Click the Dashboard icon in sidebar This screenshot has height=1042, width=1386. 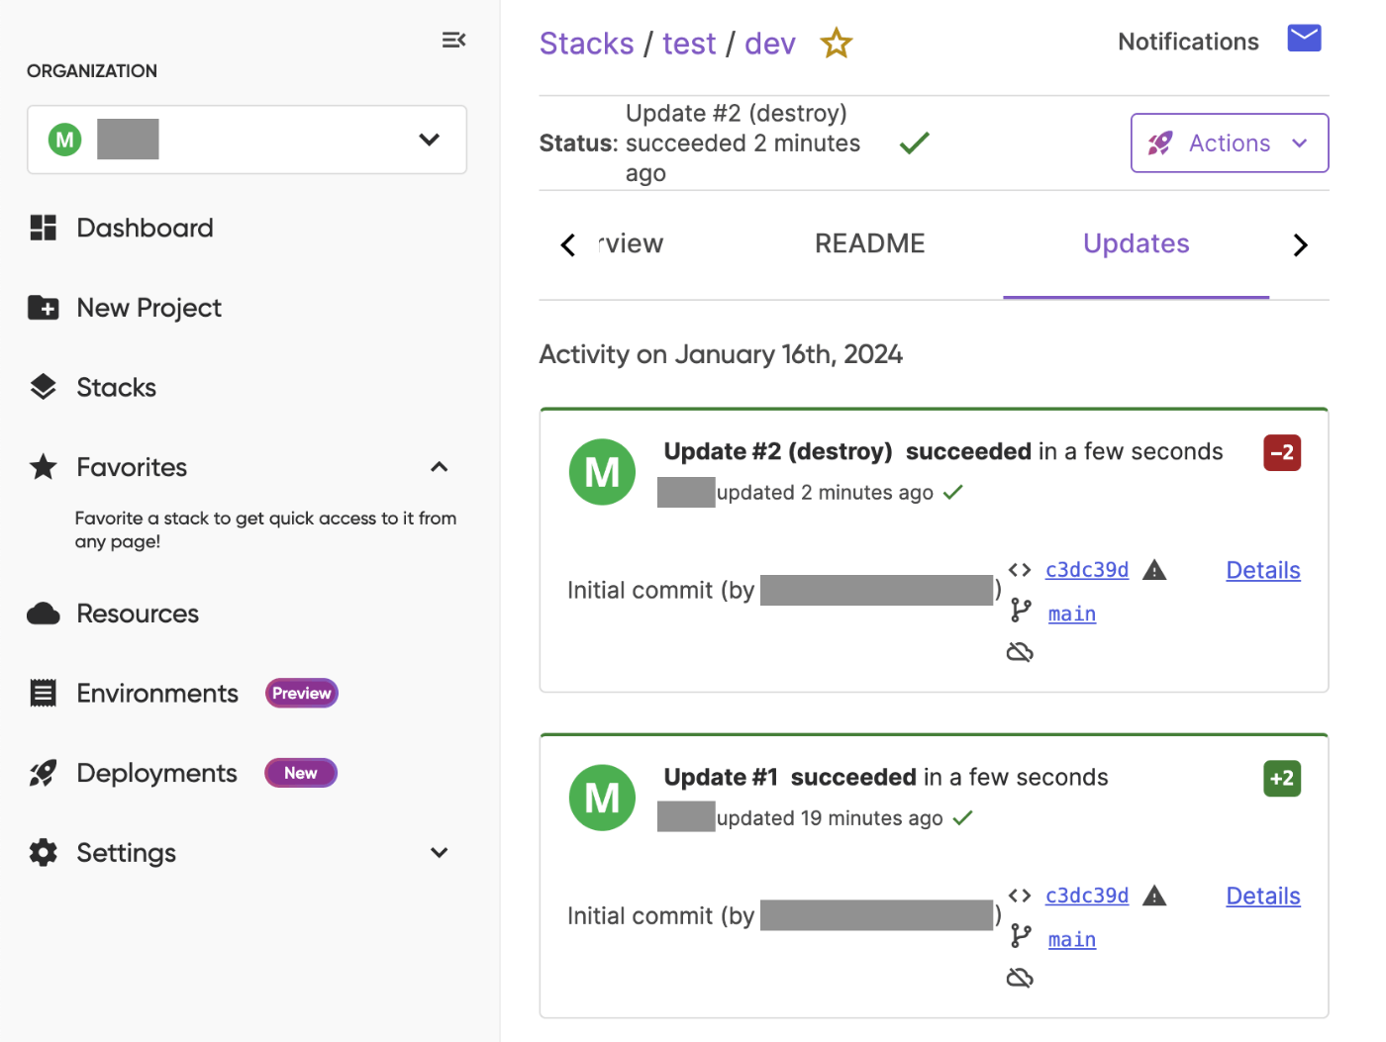pos(43,228)
